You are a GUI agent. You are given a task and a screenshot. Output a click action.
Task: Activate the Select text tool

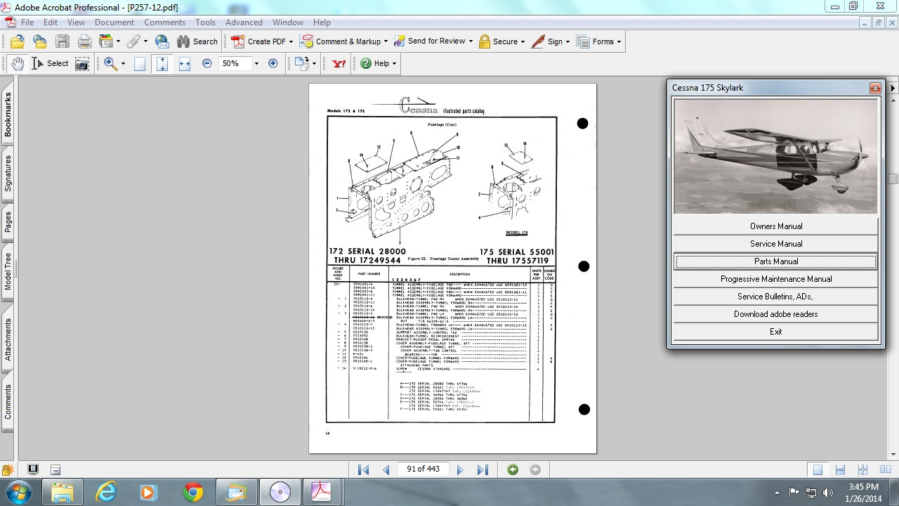50,63
